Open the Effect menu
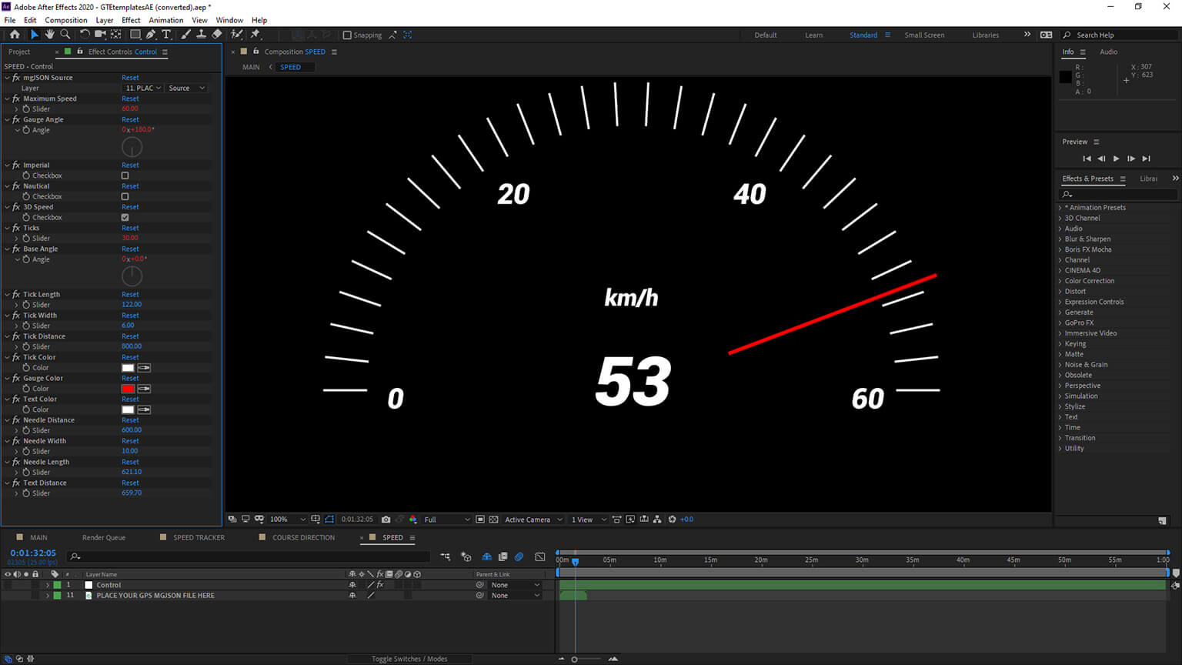The image size is (1182, 665). (131, 20)
